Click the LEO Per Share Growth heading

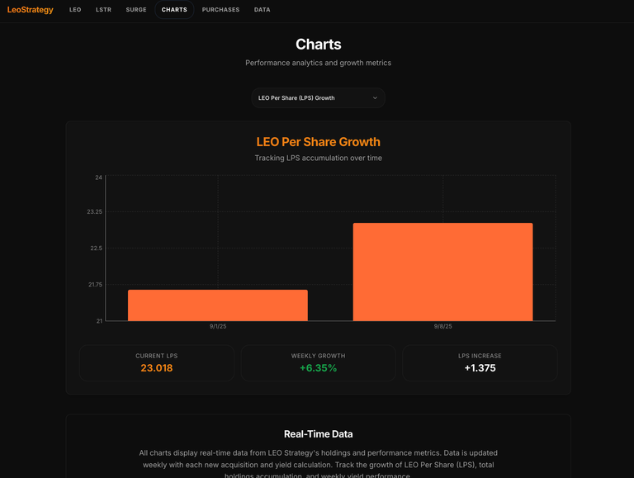[318, 142]
